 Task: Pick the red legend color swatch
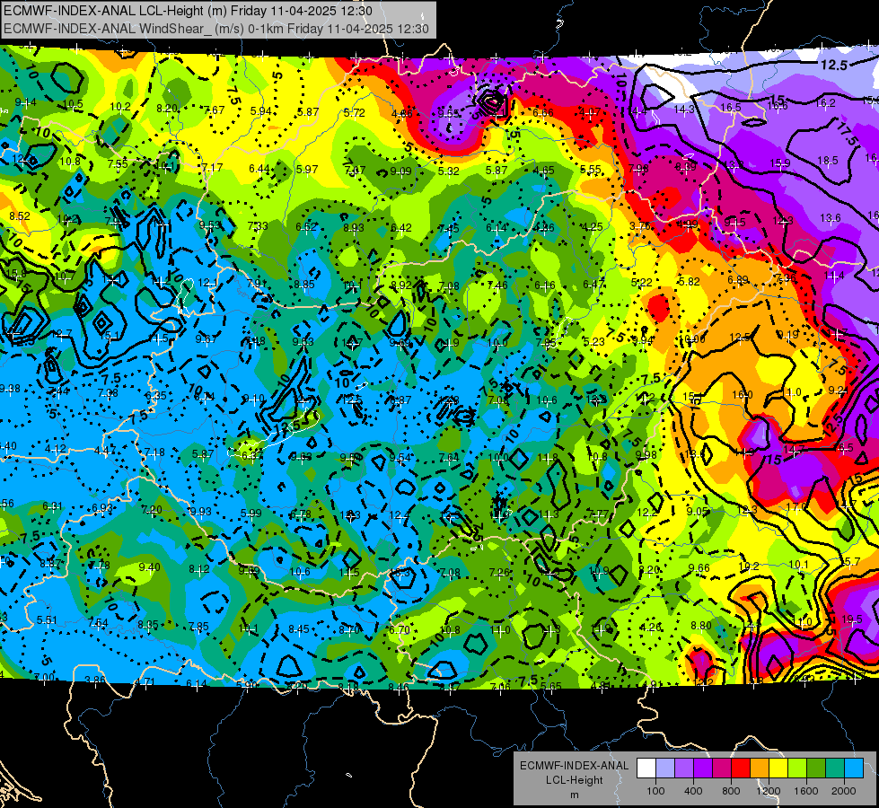click(741, 768)
